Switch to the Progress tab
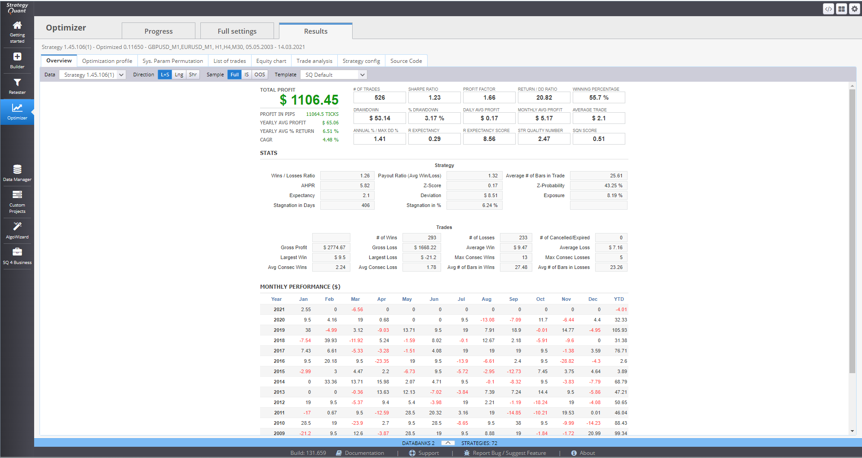The width and height of the screenshot is (862, 458). pos(159,31)
